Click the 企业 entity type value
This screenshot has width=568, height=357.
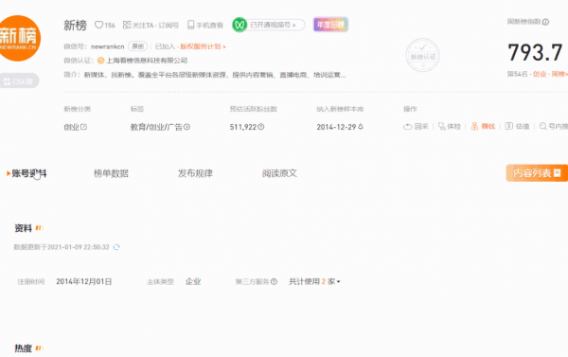pyautogui.click(x=193, y=281)
